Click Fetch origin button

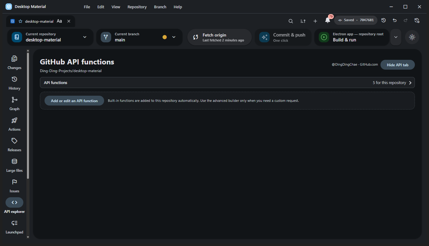click(x=220, y=37)
